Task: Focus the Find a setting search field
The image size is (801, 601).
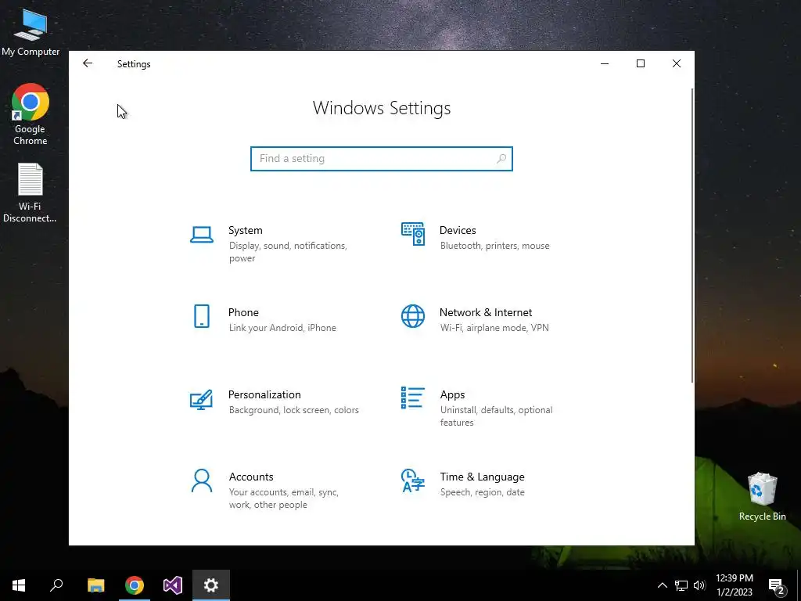Action: coord(382,158)
